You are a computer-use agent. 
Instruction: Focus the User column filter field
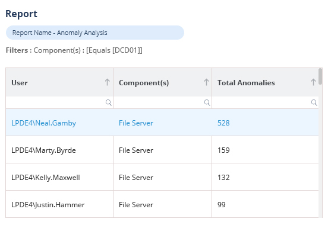(59, 102)
